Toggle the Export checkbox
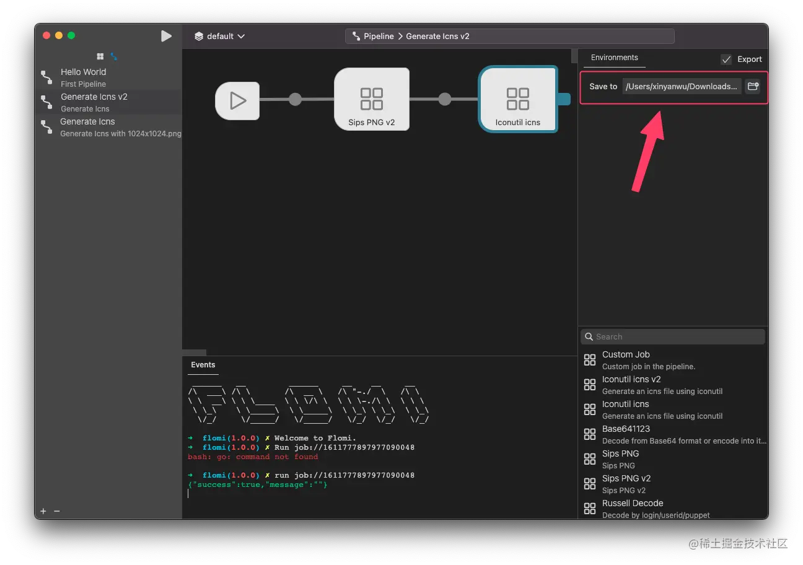The width and height of the screenshot is (803, 565). pyautogui.click(x=726, y=59)
